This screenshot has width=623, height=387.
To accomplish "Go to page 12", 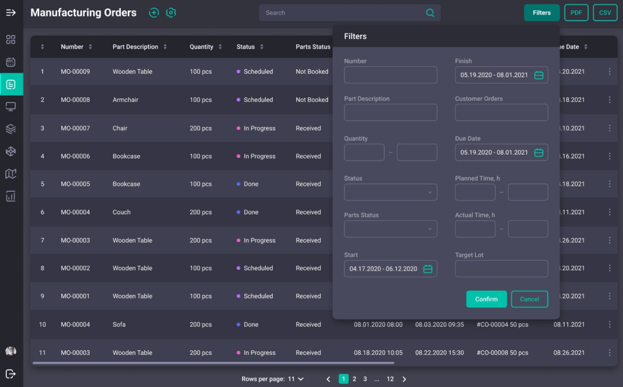I will [x=390, y=379].
